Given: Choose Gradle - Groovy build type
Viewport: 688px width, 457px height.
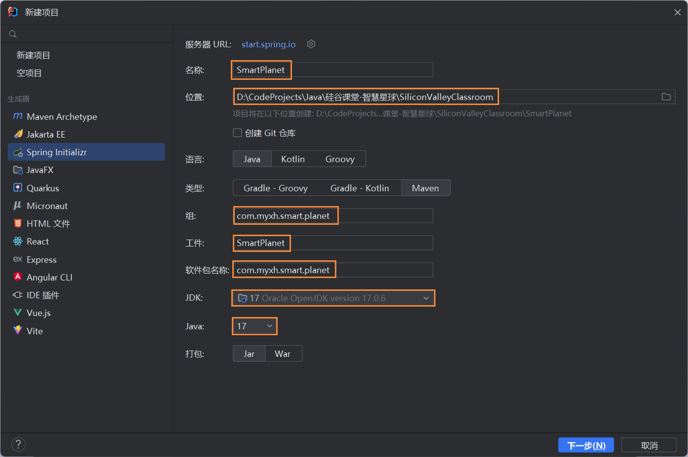Looking at the screenshot, I should [x=276, y=188].
